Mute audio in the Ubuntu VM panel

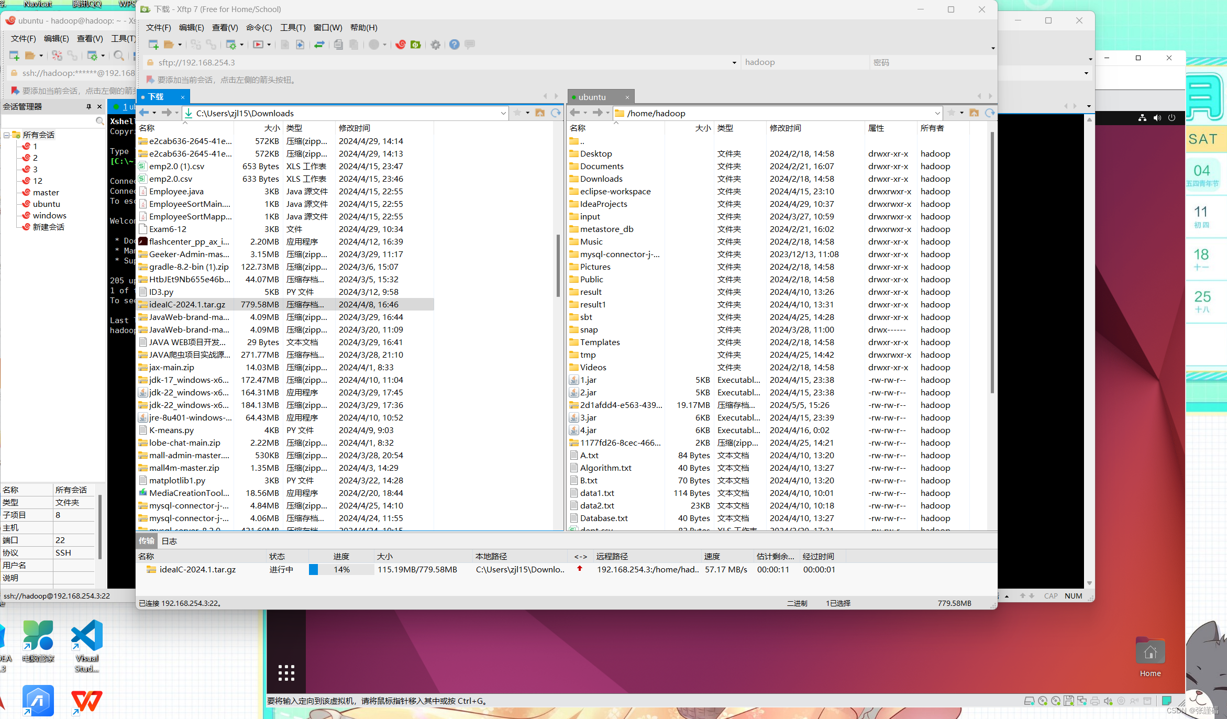pos(1157,118)
